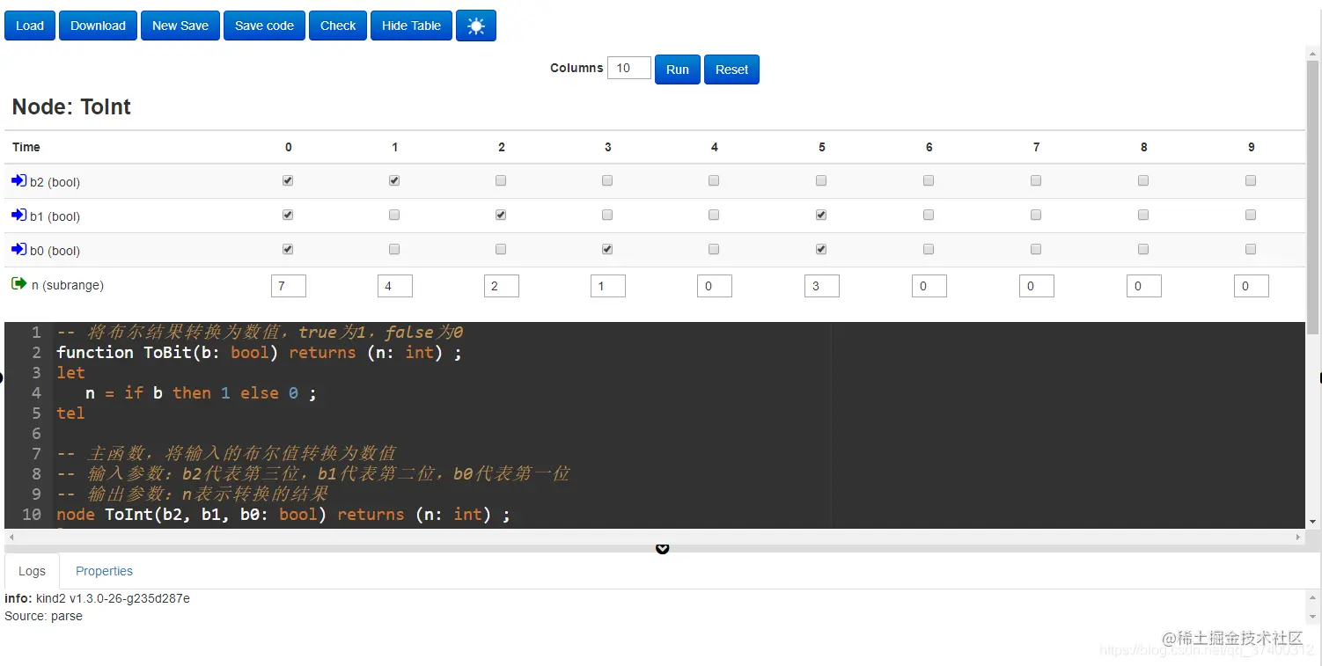The width and height of the screenshot is (1322, 666).
Task: Click the logs panel scroll up arrow
Action: point(1312,598)
